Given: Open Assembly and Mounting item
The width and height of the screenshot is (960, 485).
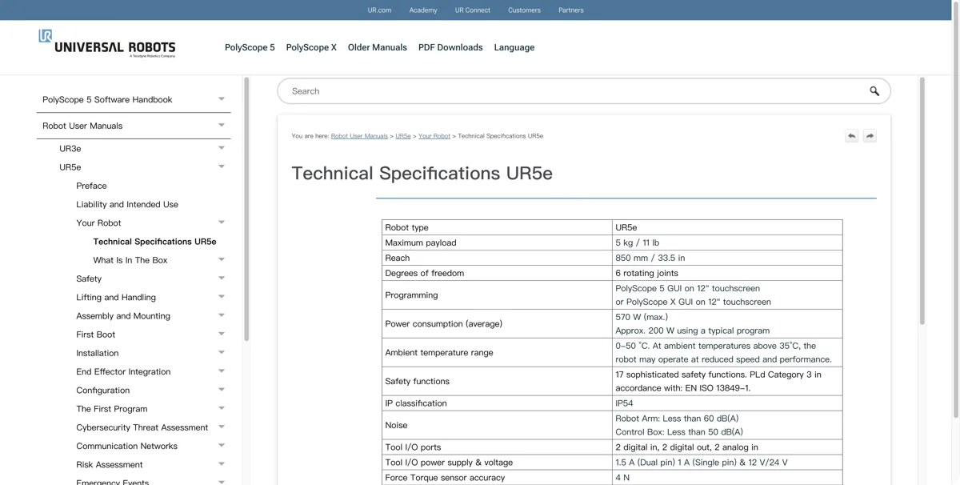Looking at the screenshot, I should 123,316.
